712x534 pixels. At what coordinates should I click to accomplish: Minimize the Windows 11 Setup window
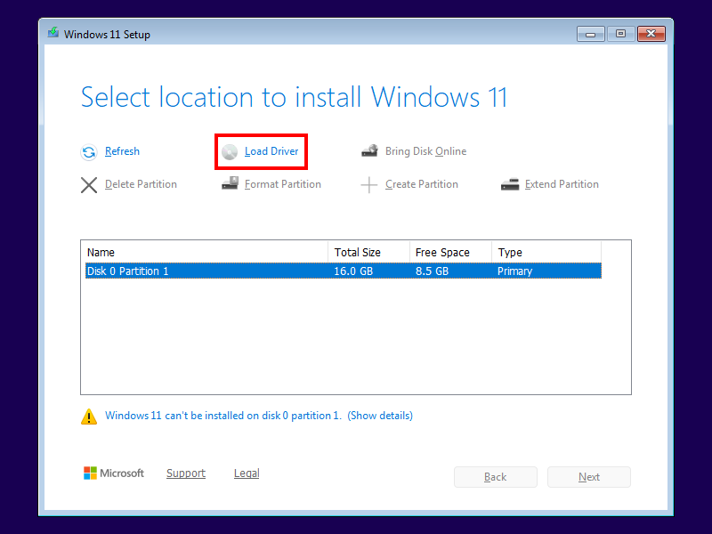(590, 34)
